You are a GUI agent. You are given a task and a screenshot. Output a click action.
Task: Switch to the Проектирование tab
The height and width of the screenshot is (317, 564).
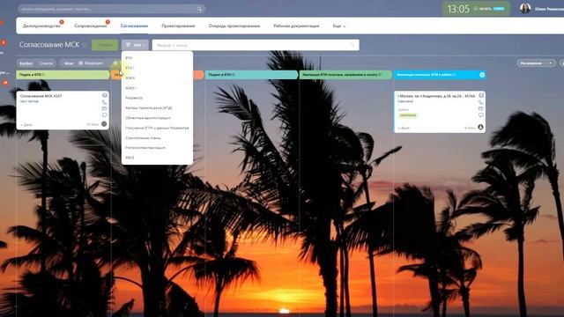(x=178, y=26)
